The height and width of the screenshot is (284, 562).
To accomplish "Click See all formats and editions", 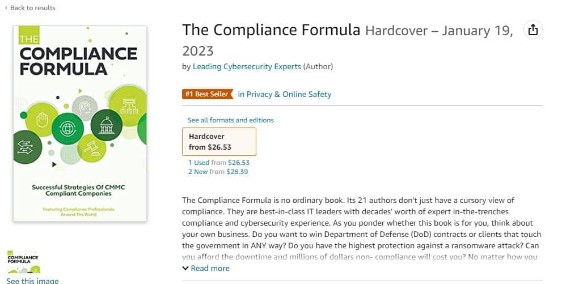I will coord(231,120).
